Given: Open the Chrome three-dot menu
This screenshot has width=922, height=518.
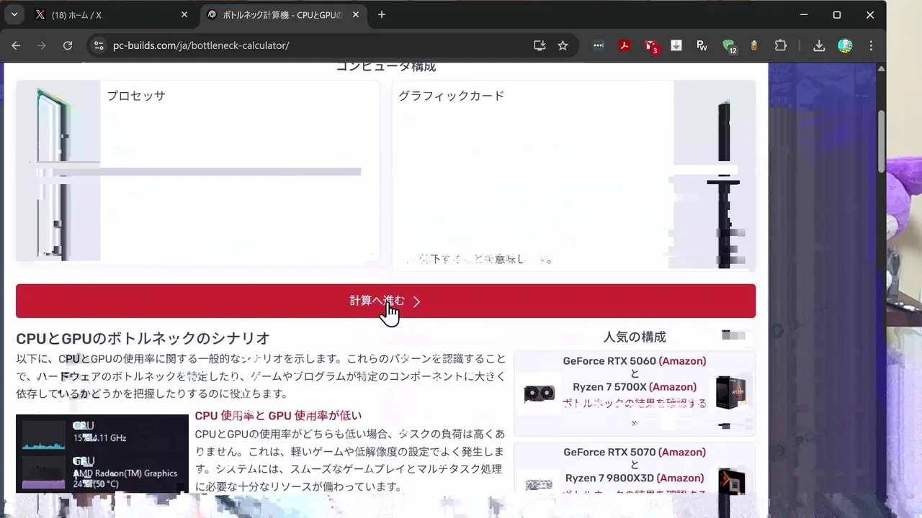Looking at the screenshot, I should tap(871, 45).
